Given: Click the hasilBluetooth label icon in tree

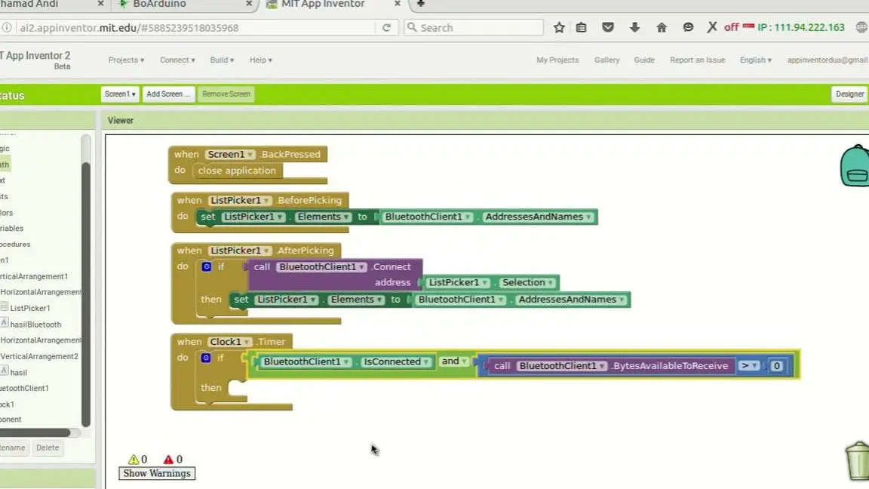Looking at the screenshot, I should point(5,323).
